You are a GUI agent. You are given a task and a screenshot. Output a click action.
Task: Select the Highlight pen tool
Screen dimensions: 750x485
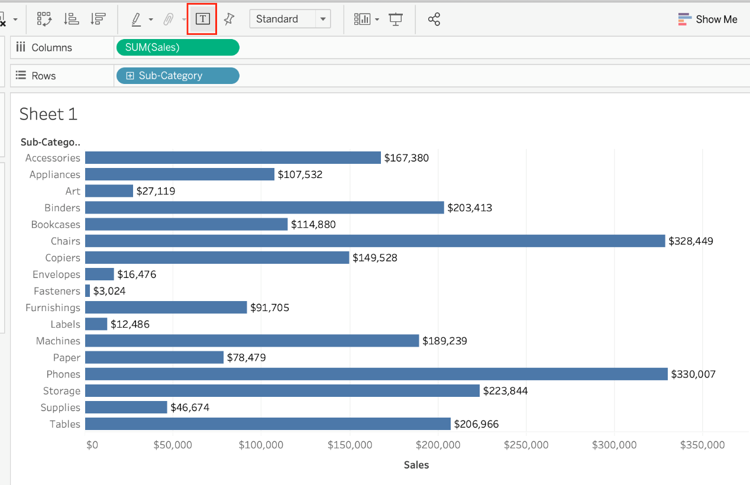click(x=136, y=20)
